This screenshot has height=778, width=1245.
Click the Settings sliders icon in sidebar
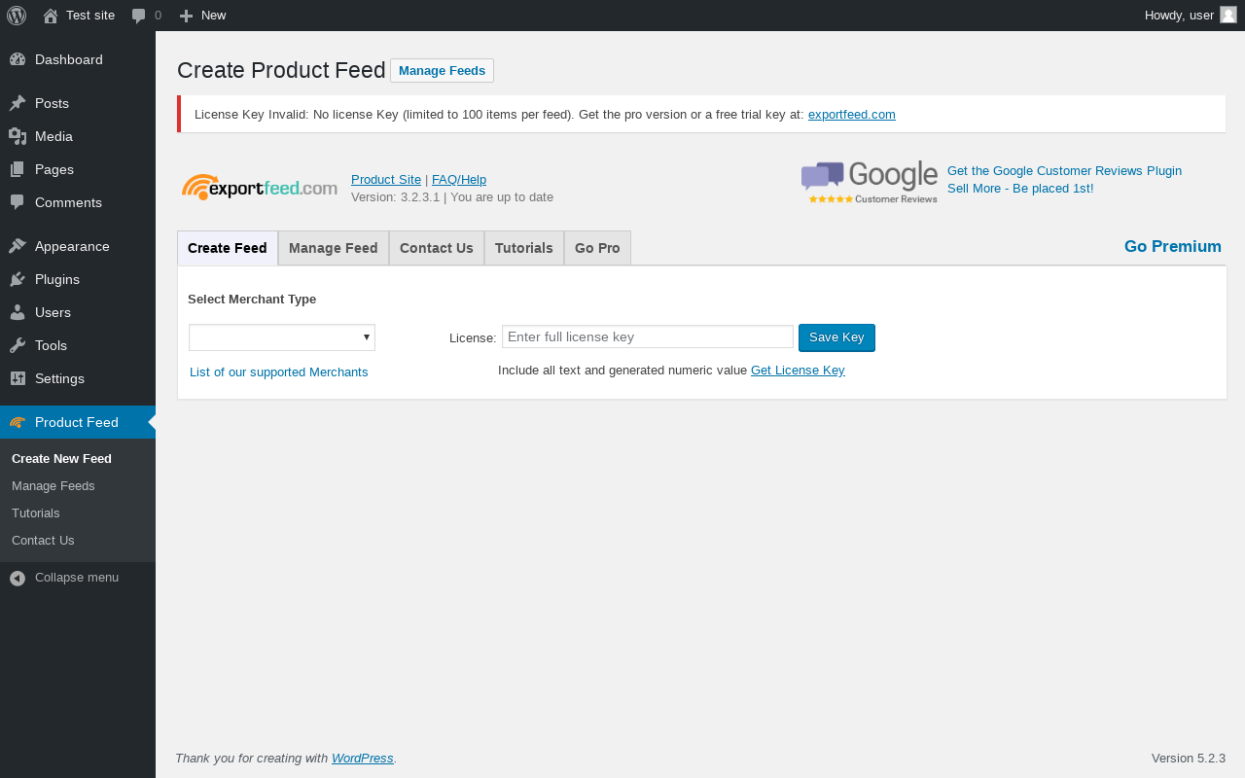pos(18,378)
